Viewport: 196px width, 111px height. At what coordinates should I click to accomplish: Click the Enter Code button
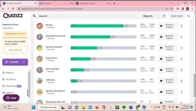[177, 16]
